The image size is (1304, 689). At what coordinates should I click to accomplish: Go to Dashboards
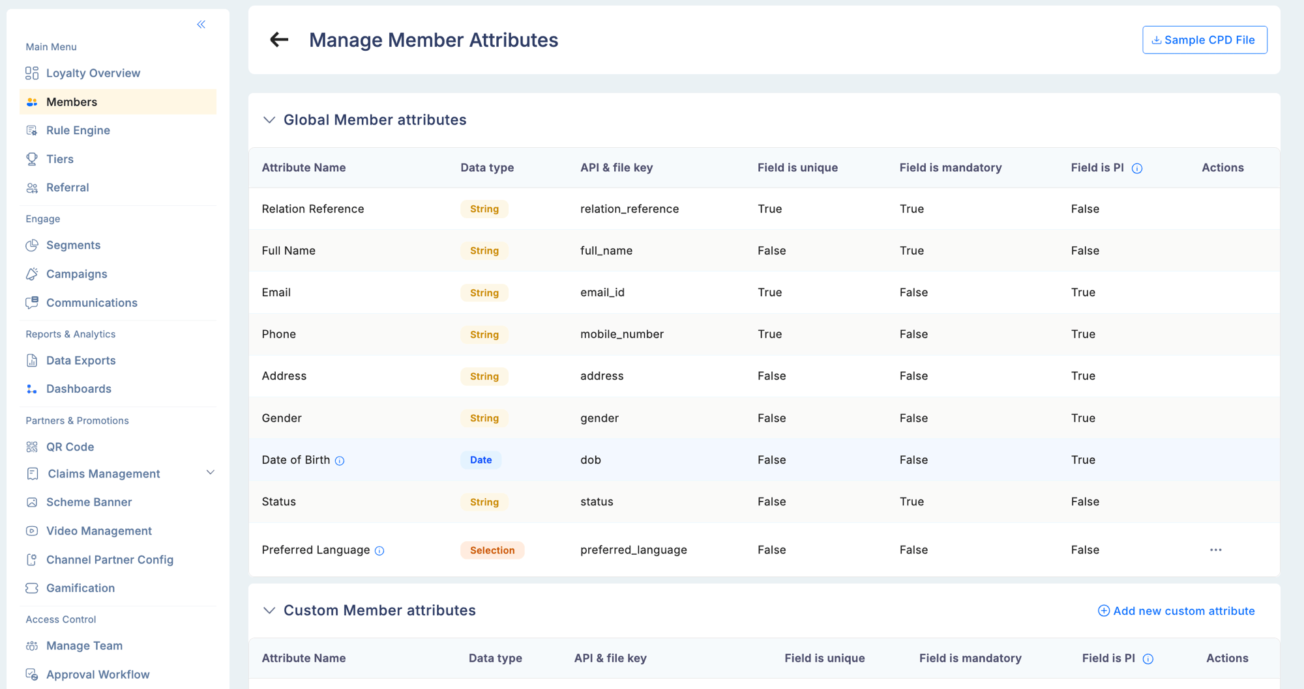79,389
